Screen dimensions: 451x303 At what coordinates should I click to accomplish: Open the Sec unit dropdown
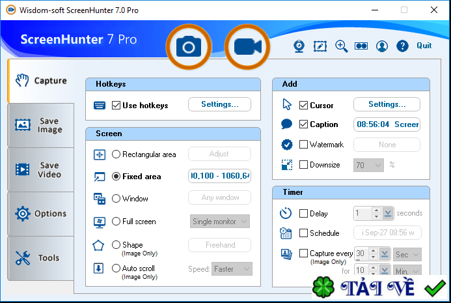tap(407, 255)
